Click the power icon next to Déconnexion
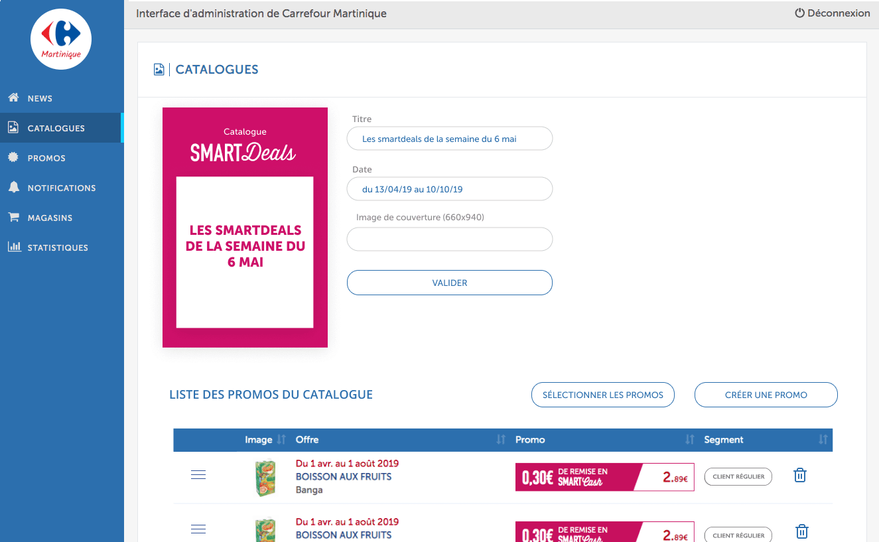The width and height of the screenshot is (879, 542). coord(799,13)
